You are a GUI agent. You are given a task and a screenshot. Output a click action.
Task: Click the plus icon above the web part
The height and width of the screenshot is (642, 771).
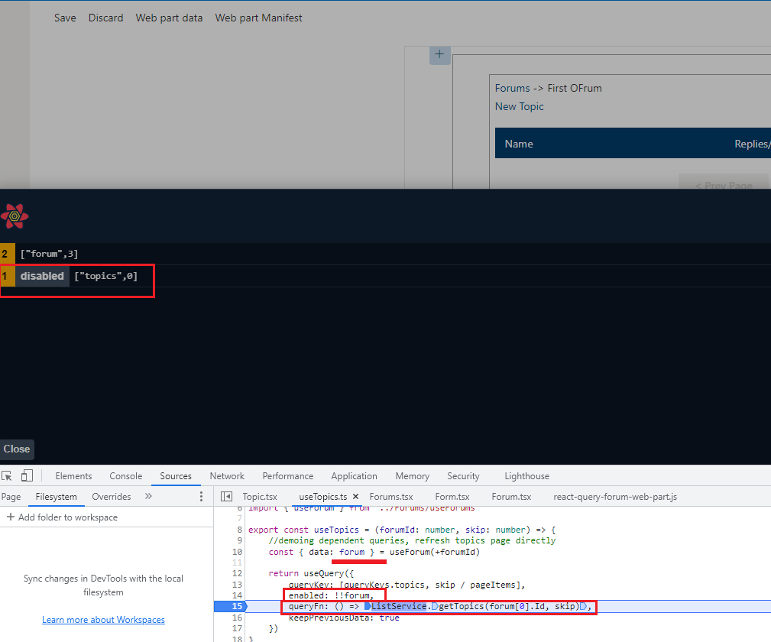click(x=439, y=54)
